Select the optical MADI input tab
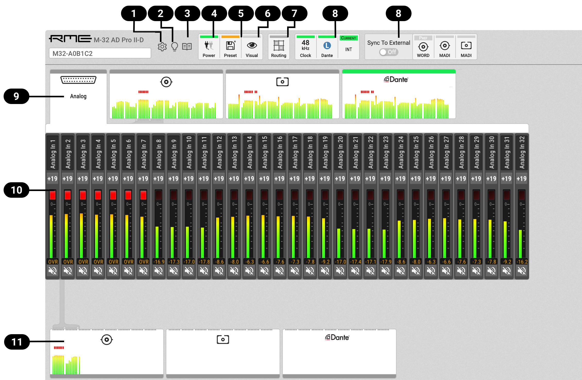This screenshot has height=380, width=582. 283,94
